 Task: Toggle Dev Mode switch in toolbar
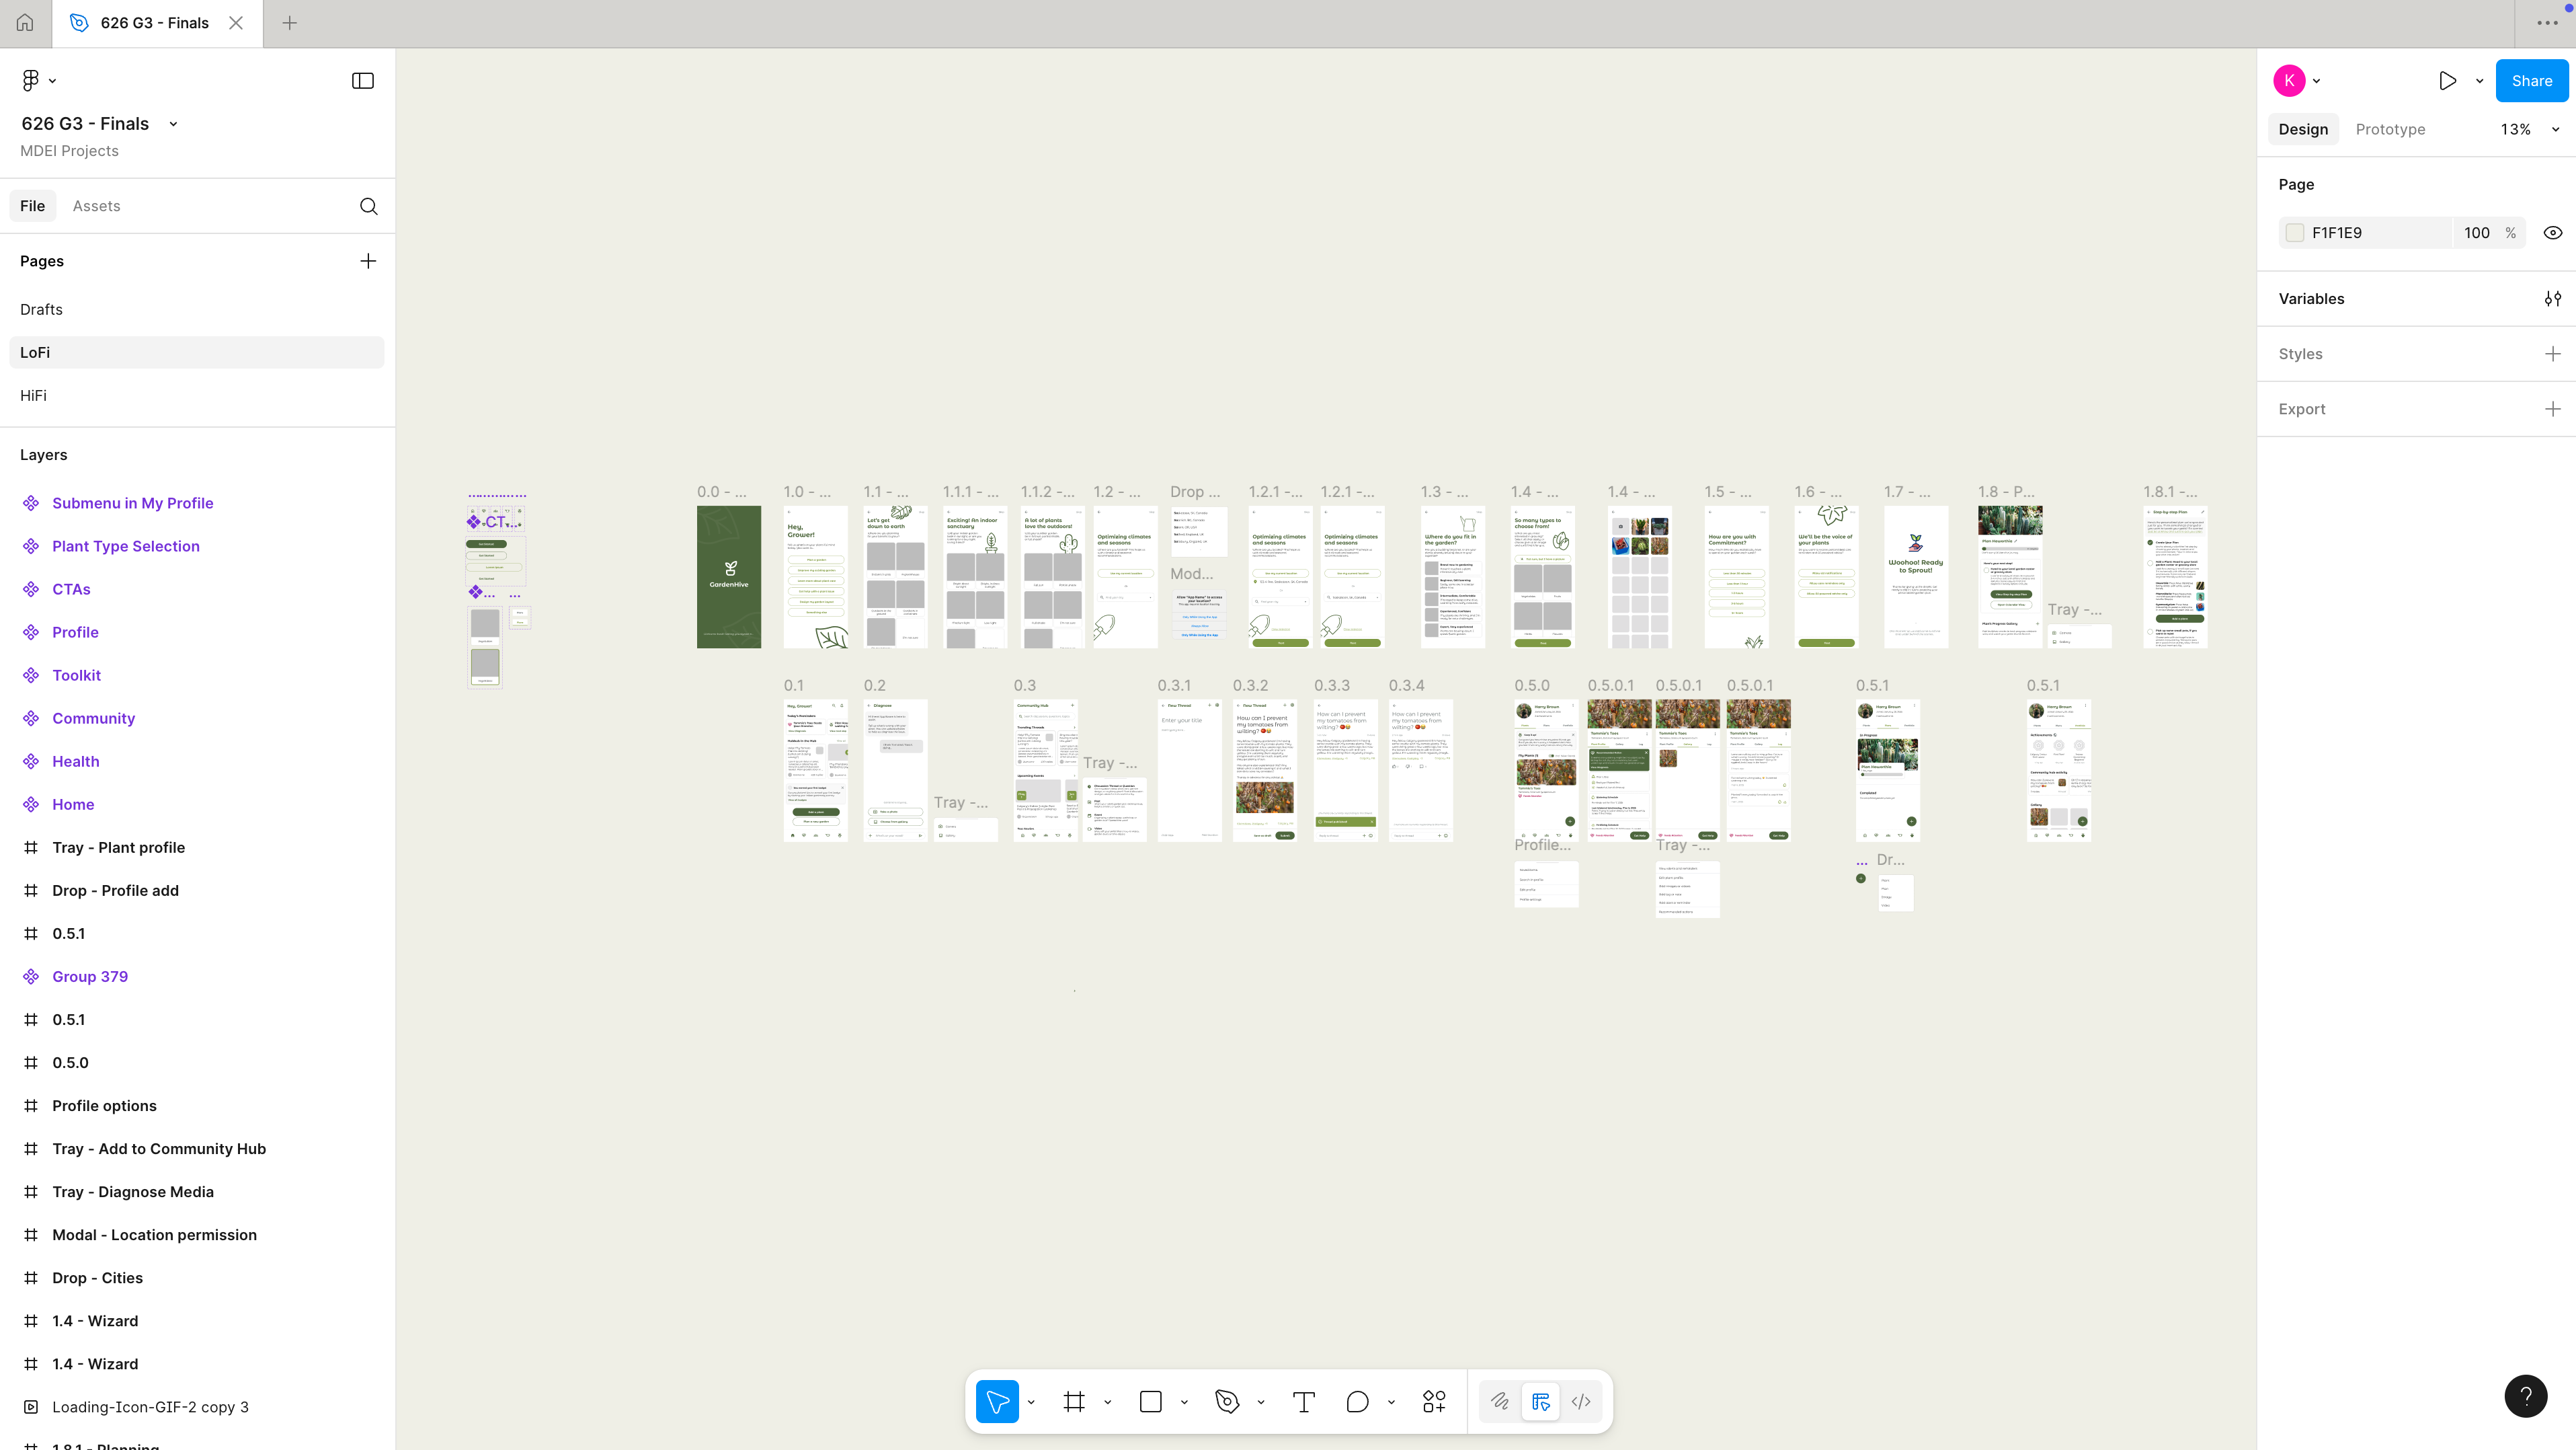tap(1580, 1402)
